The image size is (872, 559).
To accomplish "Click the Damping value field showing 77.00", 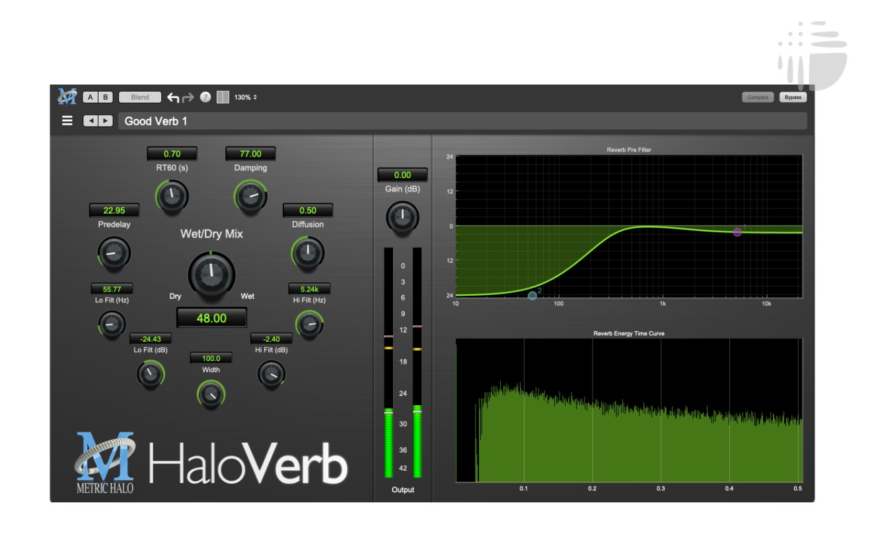I will (x=250, y=154).
